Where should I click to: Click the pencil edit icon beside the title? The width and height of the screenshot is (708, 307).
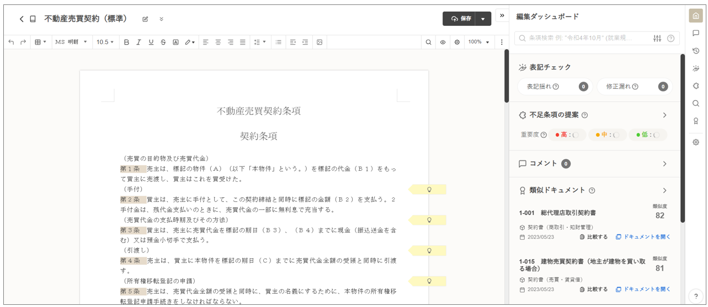click(x=145, y=19)
